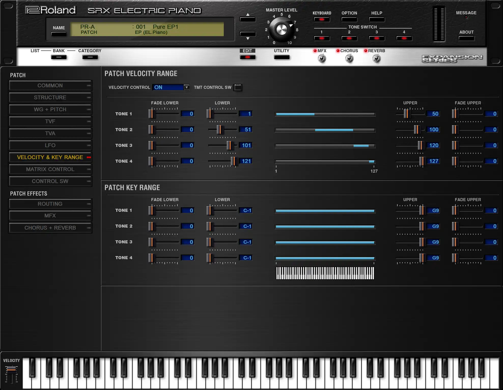Toggle the Chorus switch
Viewport: 503px width, 390px height.
[349, 59]
